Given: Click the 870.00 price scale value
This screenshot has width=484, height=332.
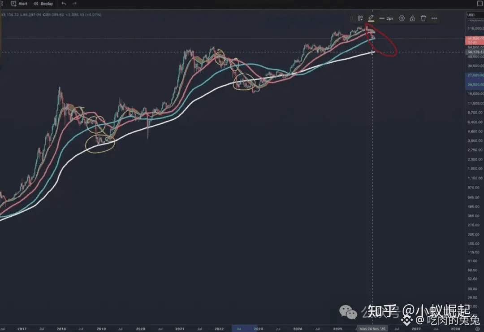Looking at the screenshot, I should point(474,188).
